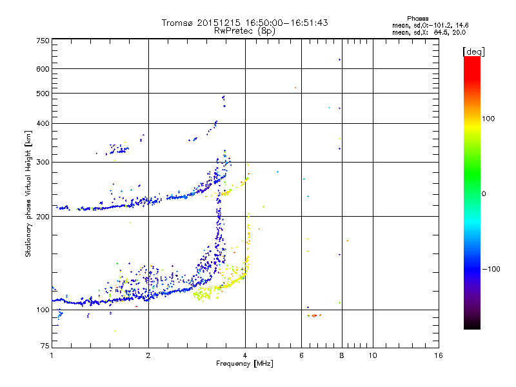Click the x-axis label '4'
The width and height of the screenshot is (516, 387).
[245, 355]
